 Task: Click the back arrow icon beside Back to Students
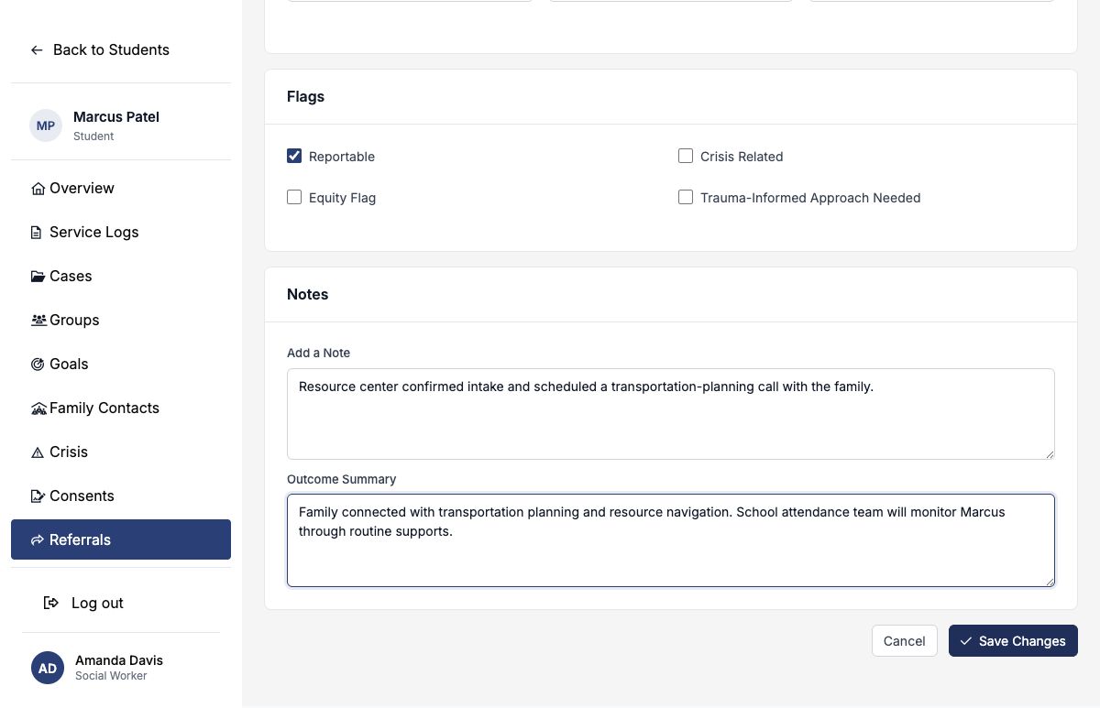(37, 50)
